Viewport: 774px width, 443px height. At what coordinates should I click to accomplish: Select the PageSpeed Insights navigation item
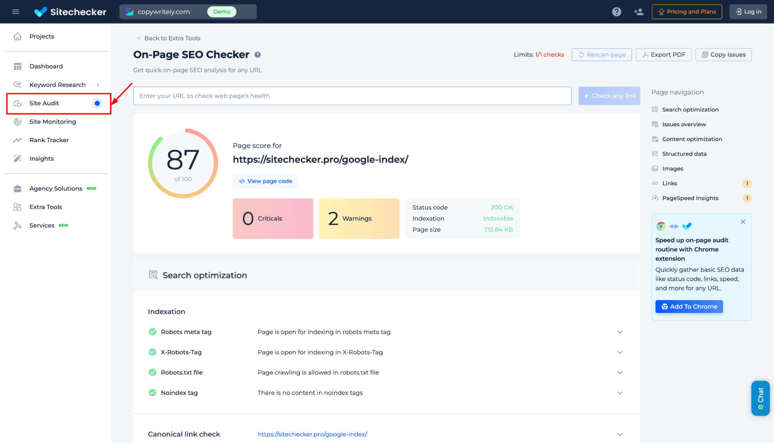(690, 198)
